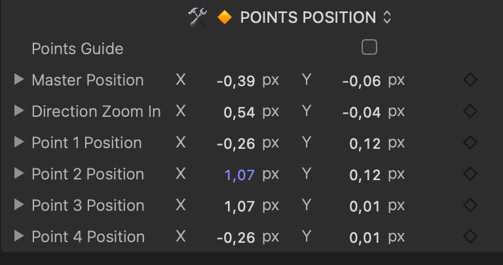
Task: Add keyframe for Direction Zoom In
Action: tap(470, 112)
